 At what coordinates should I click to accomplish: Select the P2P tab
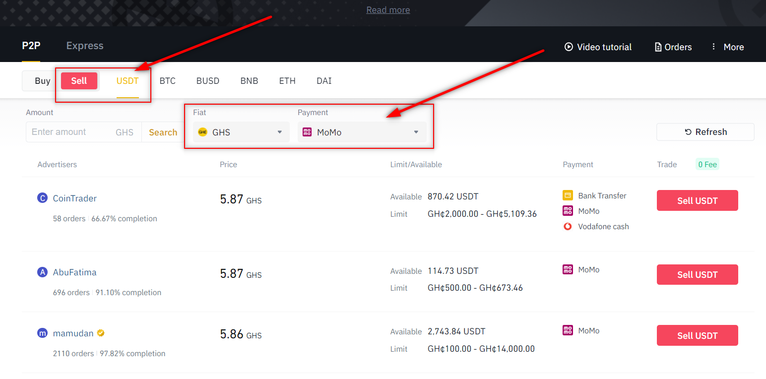[x=31, y=46]
